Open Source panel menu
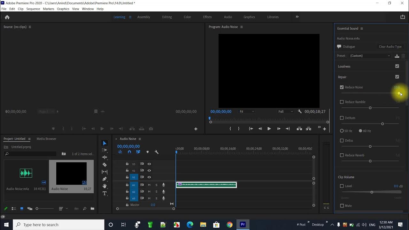Image resolution: width=409 pixels, height=230 pixels. coord(30,27)
